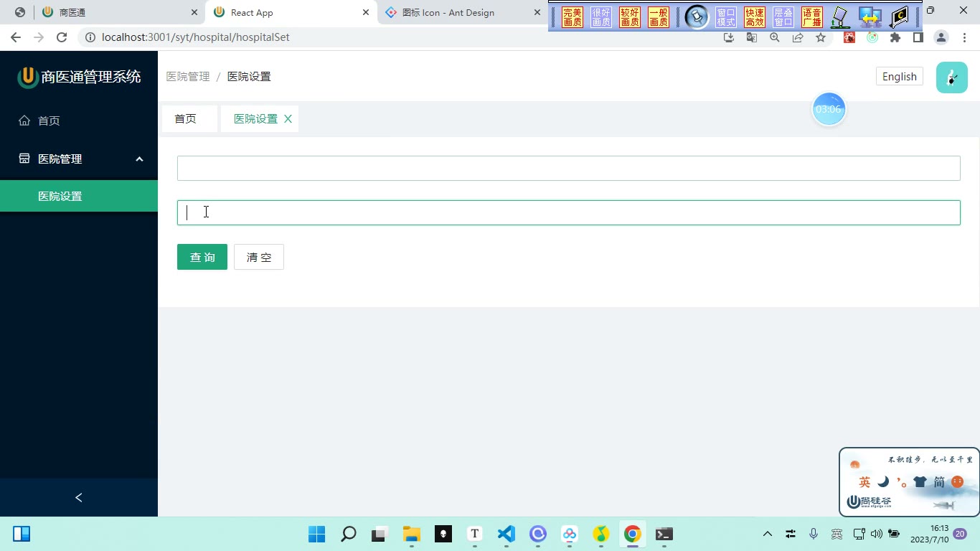This screenshot has height=551, width=980.
Task: Open the terminal app from the taskbar
Action: (664, 534)
